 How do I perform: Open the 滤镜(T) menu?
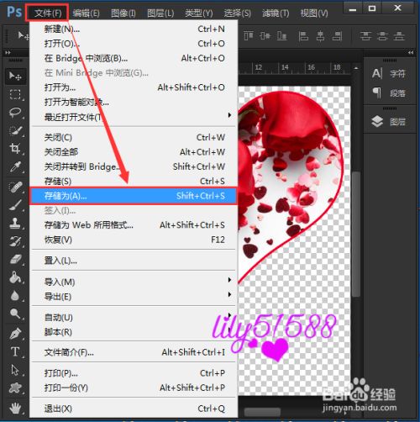pyautogui.click(x=276, y=13)
